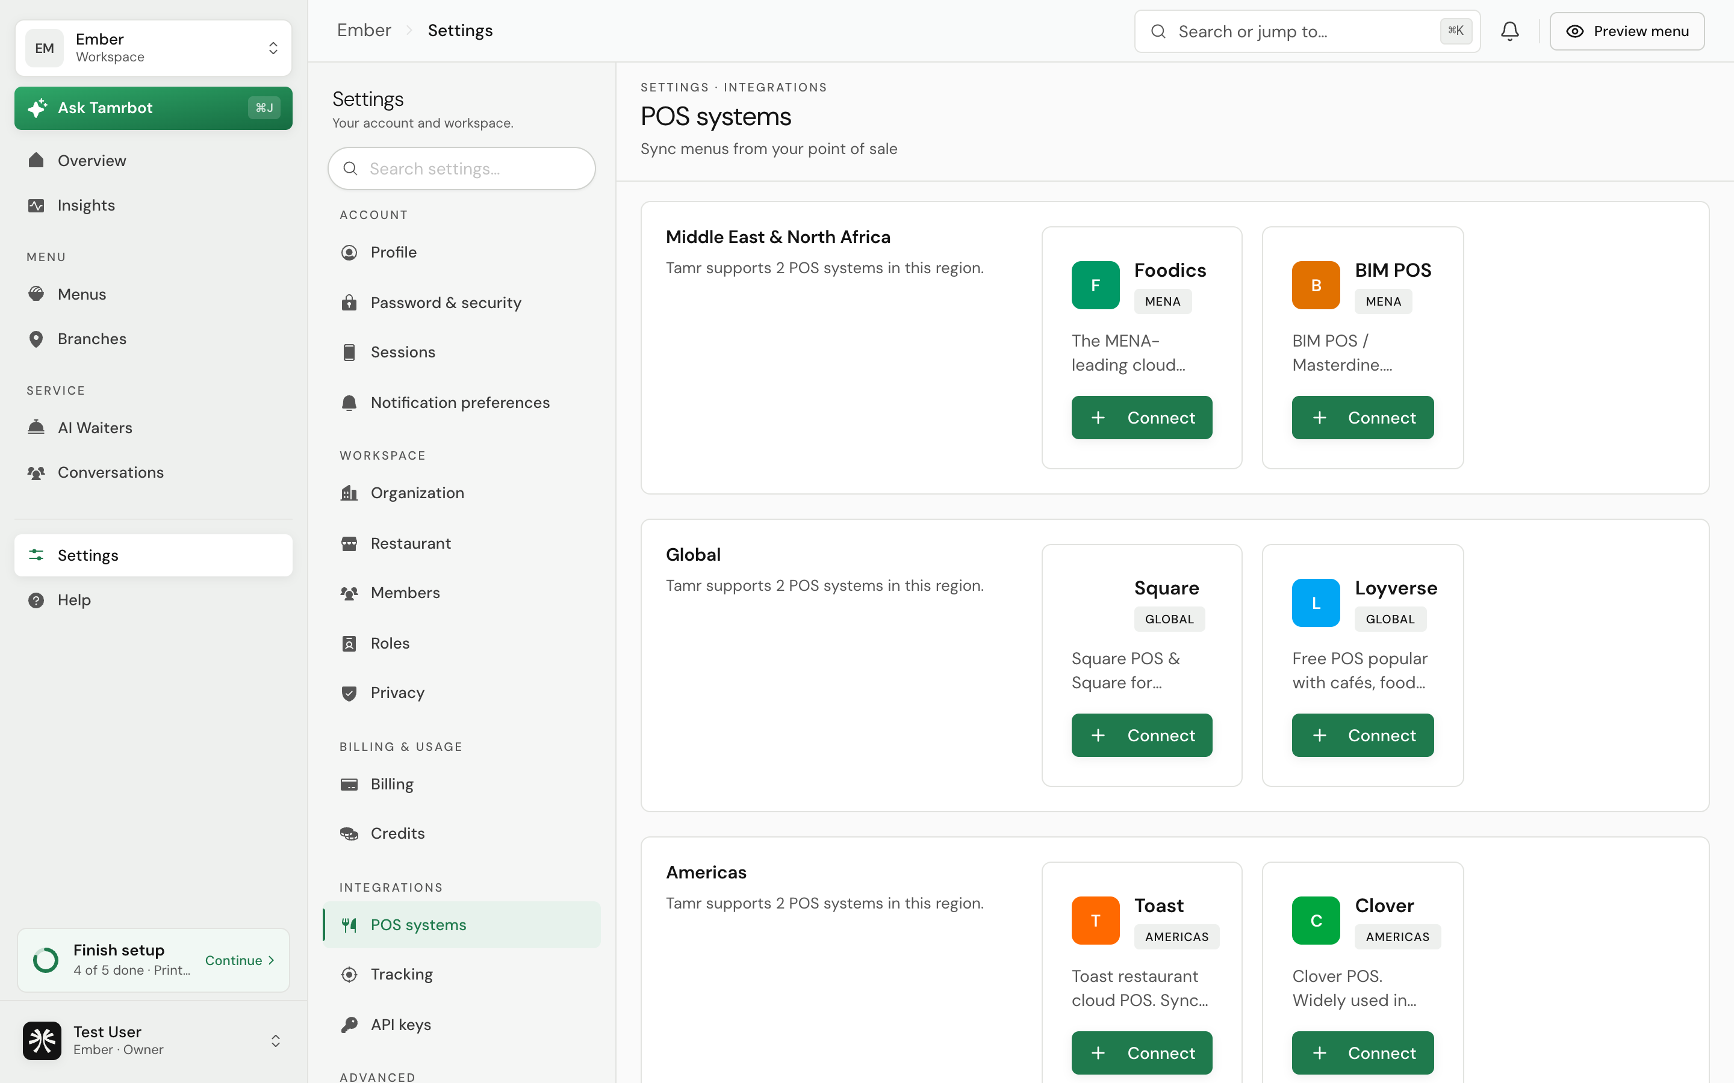
Task: Connect the Foodics POS
Action: pyautogui.click(x=1142, y=418)
